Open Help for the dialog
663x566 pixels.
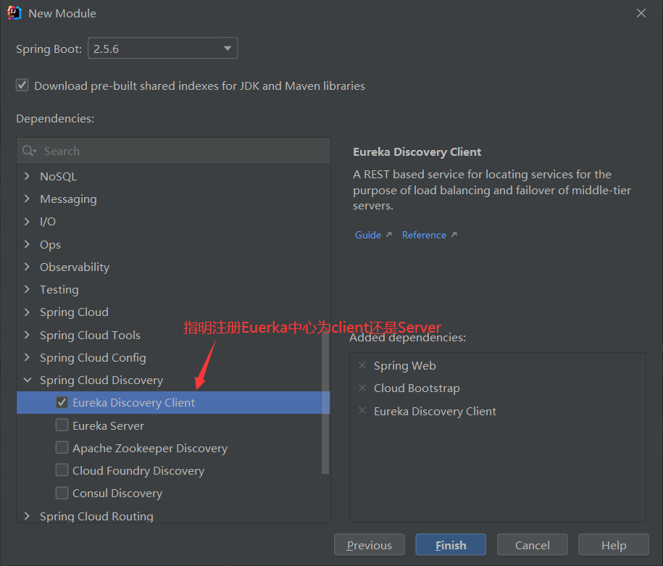(614, 544)
